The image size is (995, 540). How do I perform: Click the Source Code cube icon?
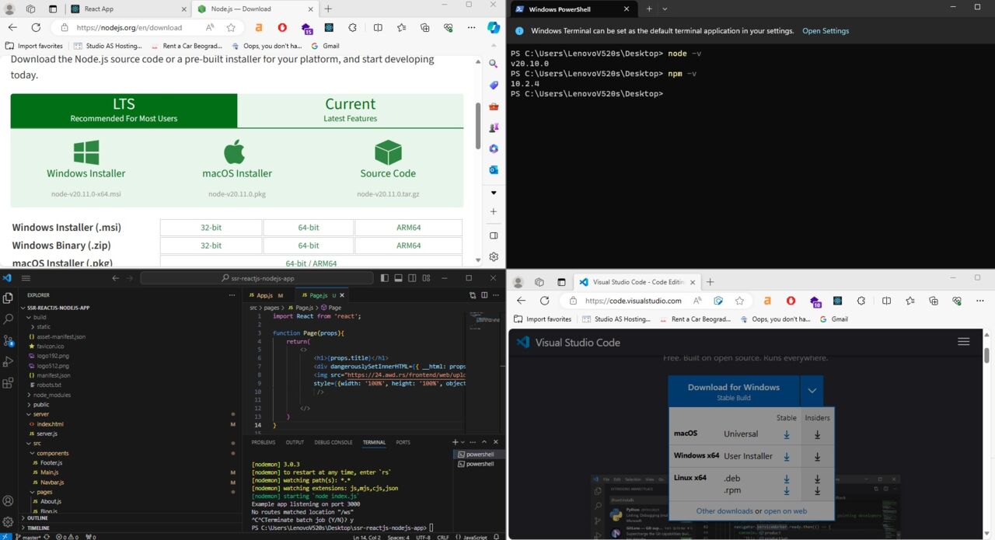(388, 152)
